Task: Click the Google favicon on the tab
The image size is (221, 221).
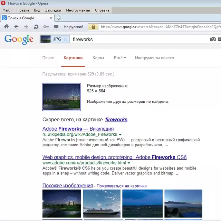Action: pos(4,18)
